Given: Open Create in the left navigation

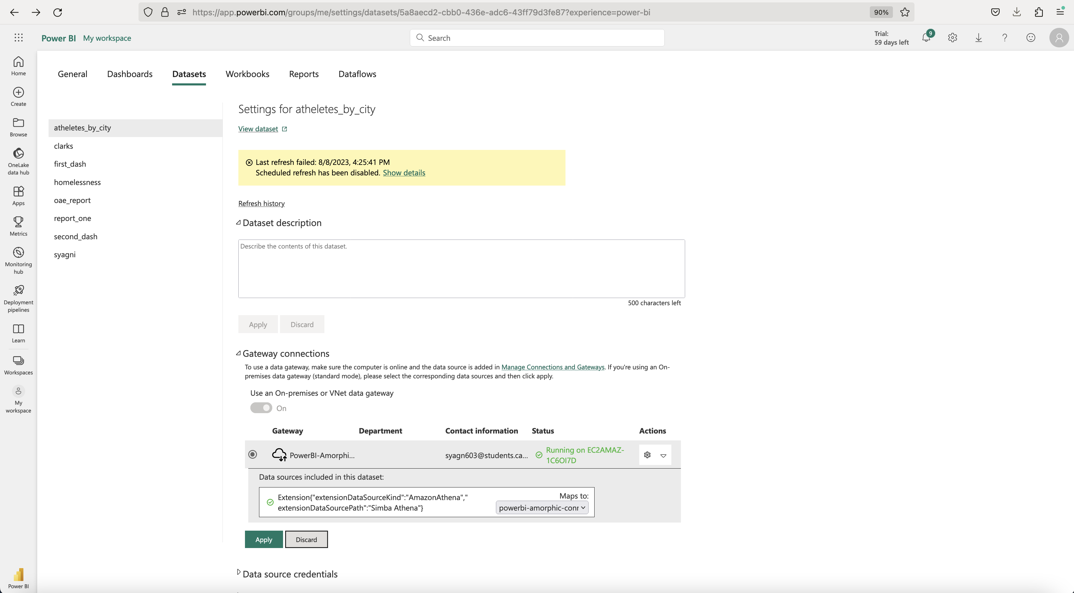Looking at the screenshot, I should tap(18, 97).
